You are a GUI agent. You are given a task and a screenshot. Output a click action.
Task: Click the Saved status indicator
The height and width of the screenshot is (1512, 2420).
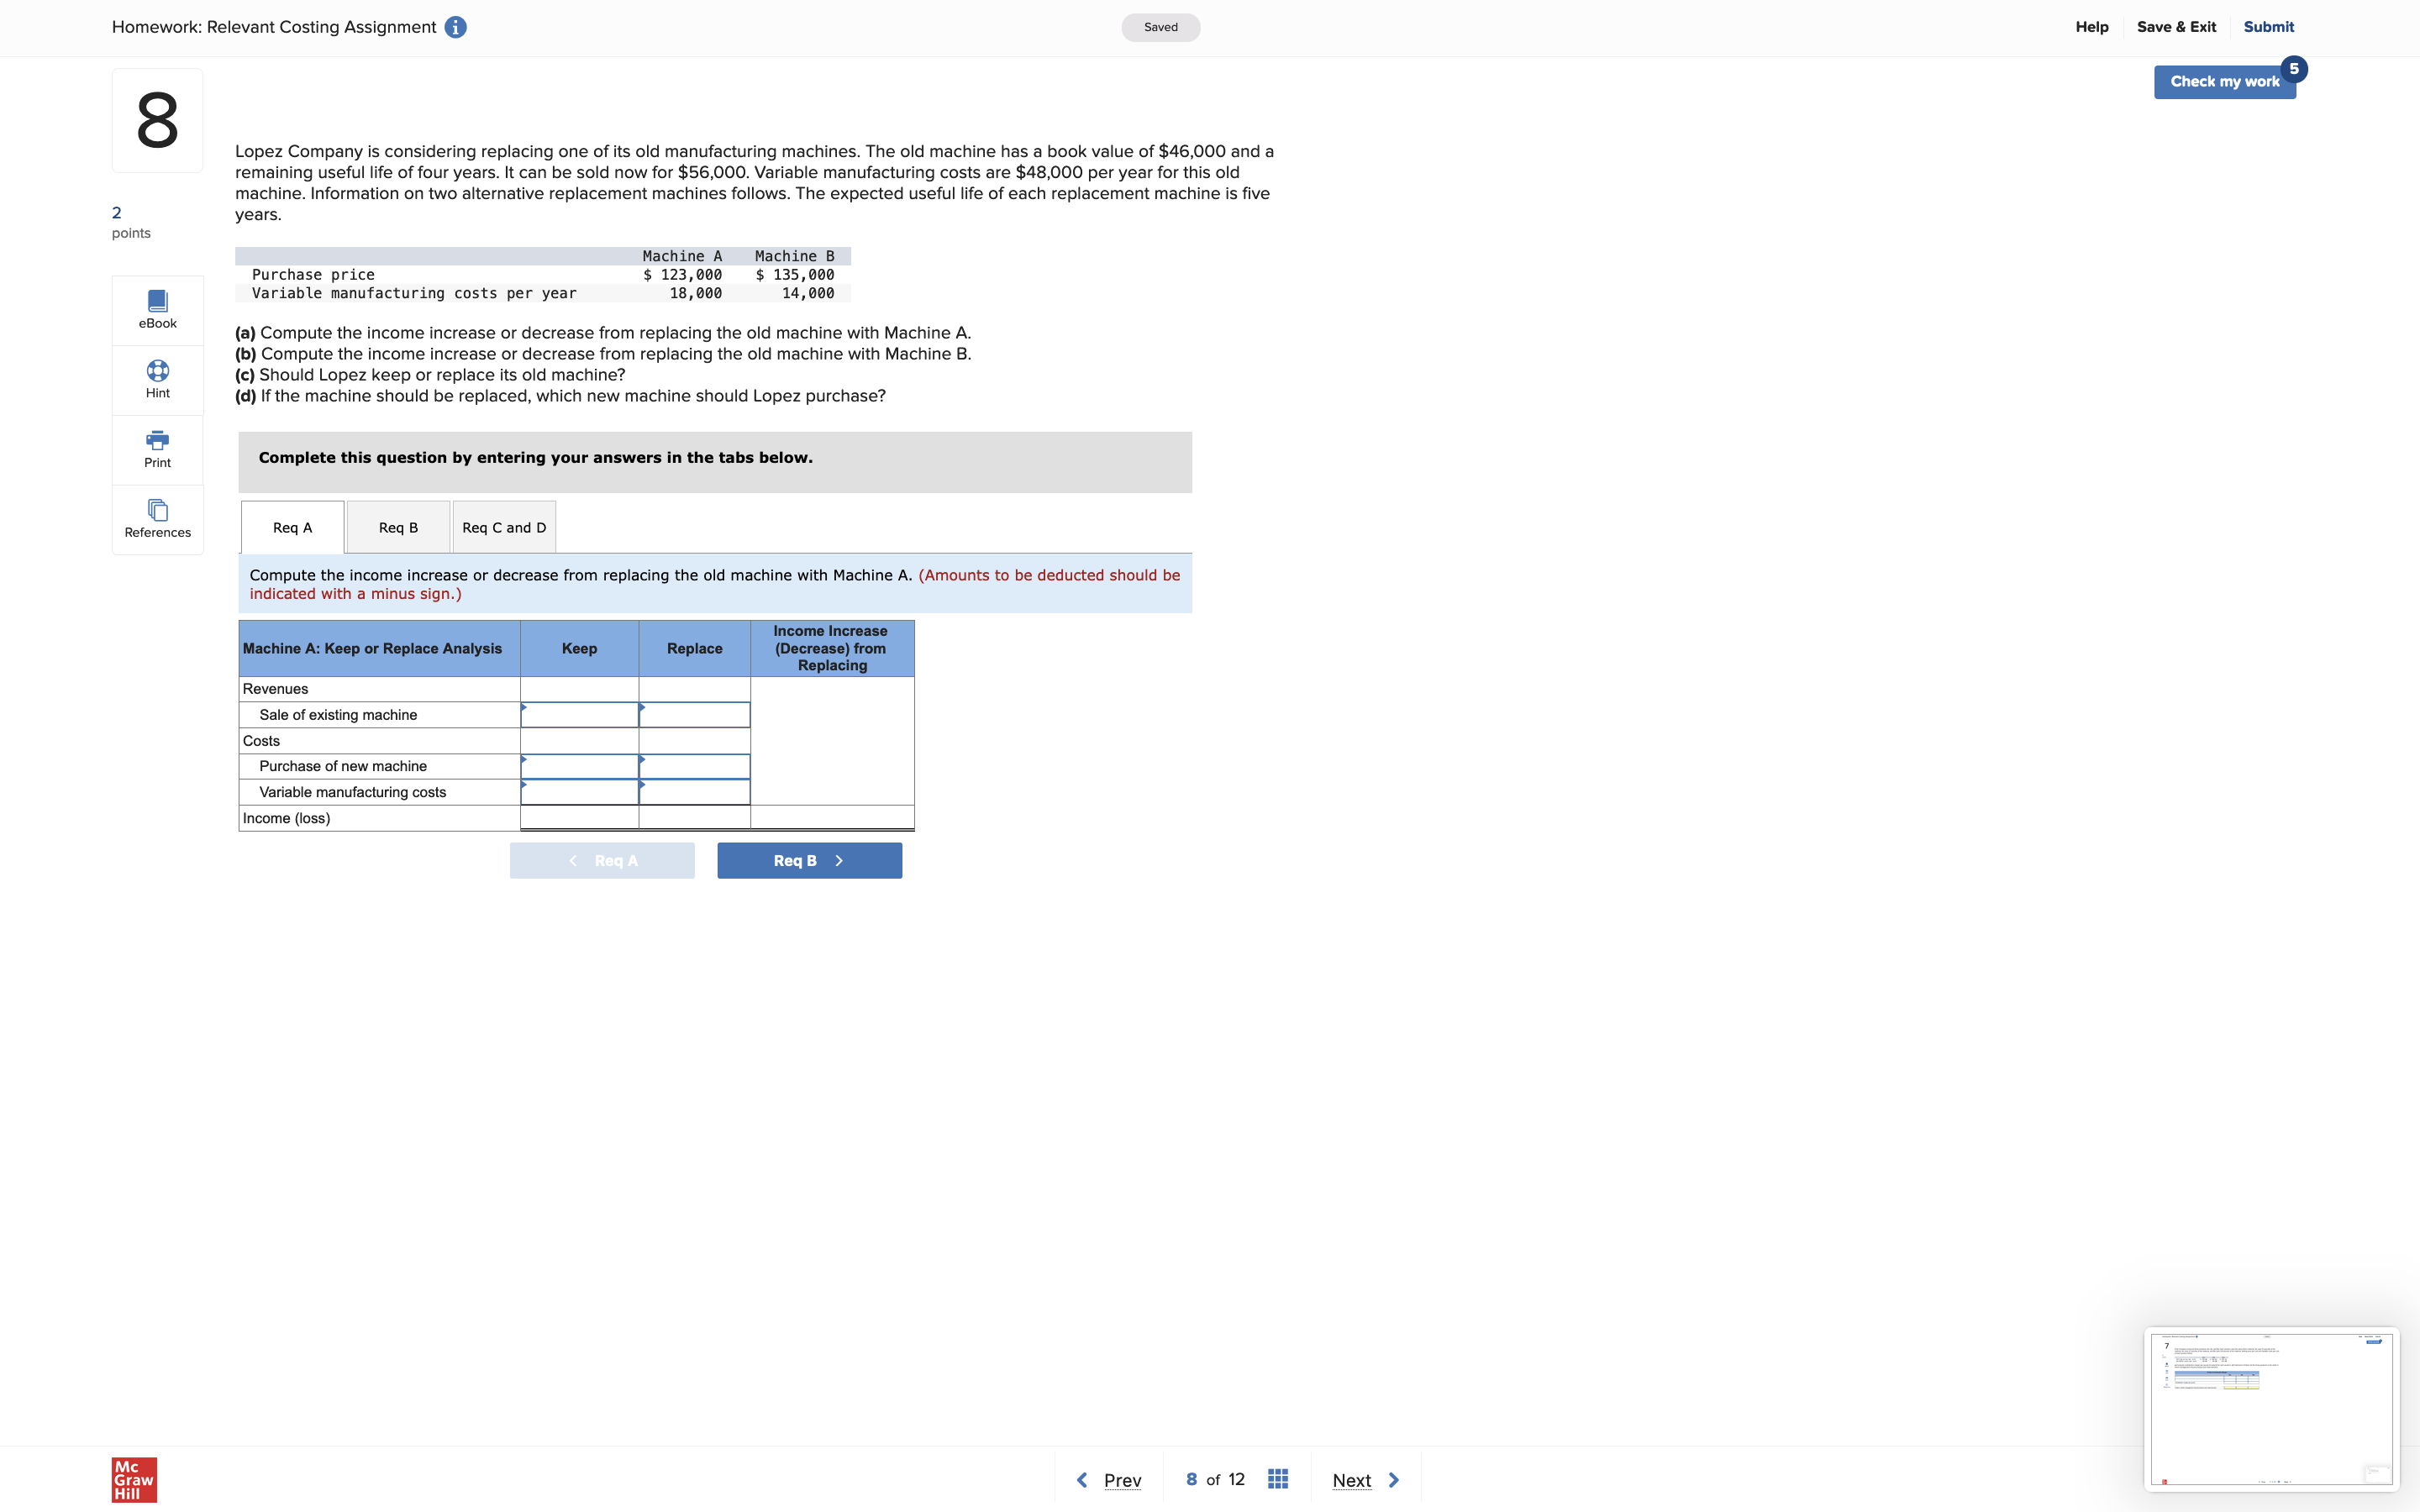(1160, 27)
